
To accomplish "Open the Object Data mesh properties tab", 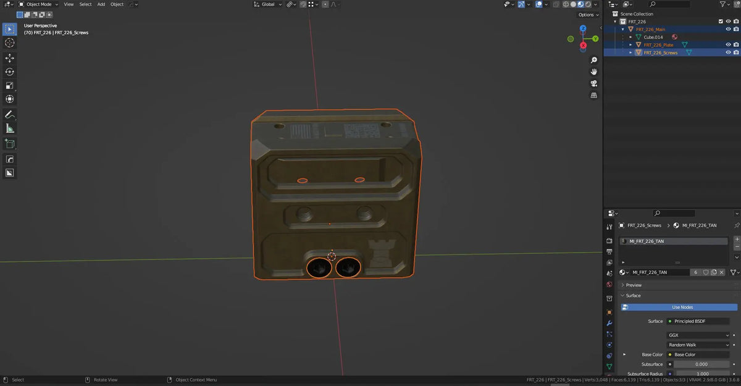I will pyautogui.click(x=609, y=367).
